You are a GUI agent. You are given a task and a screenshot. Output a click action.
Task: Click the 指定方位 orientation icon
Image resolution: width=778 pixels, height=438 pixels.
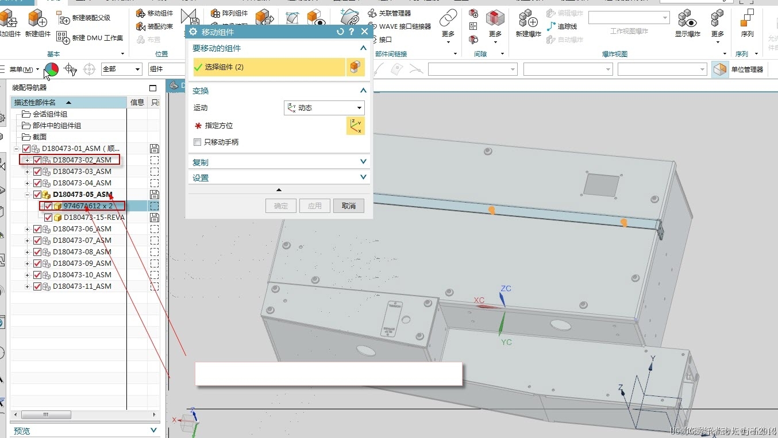click(x=356, y=125)
